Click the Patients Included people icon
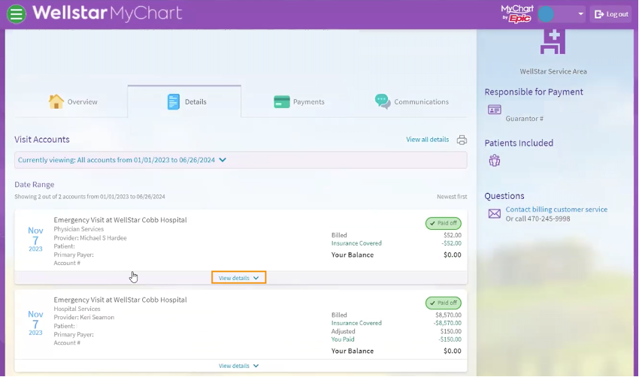 click(x=495, y=161)
